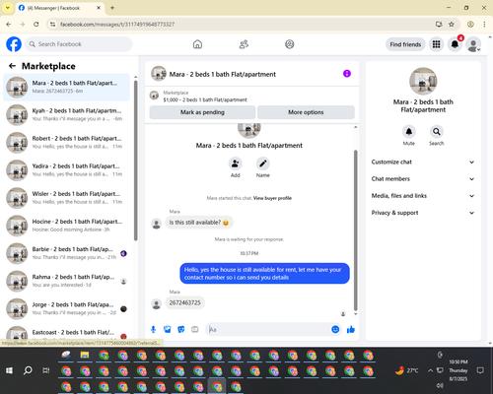
Task: Click the Name pencil icon in the chat
Action: click(x=263, y=164)
